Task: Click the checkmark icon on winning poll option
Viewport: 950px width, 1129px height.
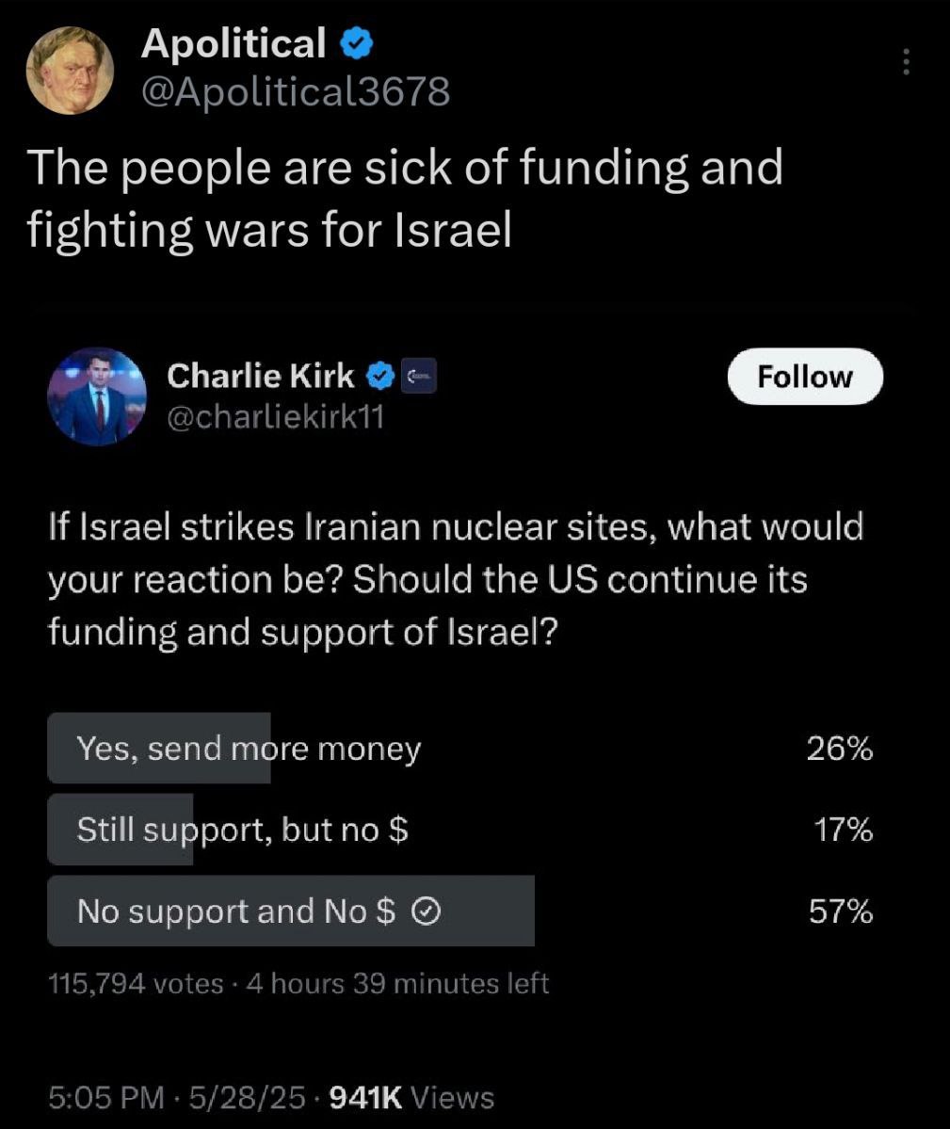Action: (427, 912)
